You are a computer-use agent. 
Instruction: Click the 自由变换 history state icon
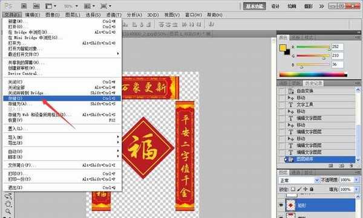click(x=291, y=91)
